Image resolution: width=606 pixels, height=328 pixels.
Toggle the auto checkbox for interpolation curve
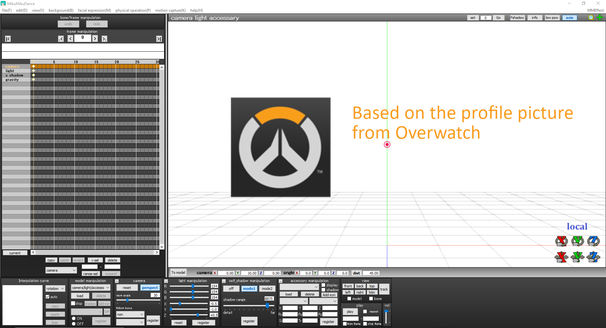[x=48, y=297]
